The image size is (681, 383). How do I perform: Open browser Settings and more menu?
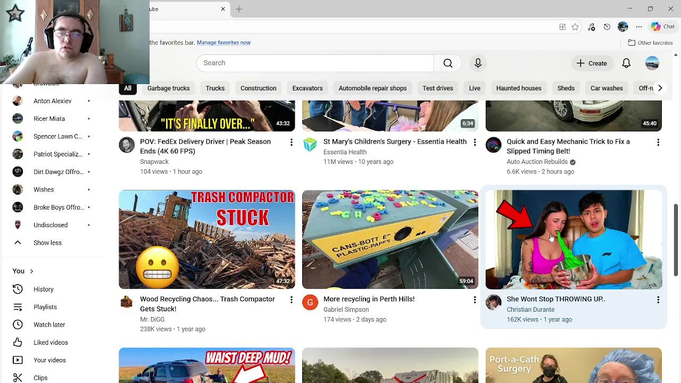click(639, 27)
